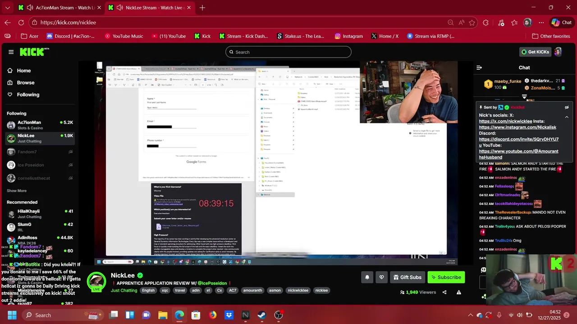The height and width of the screenshot is (324, 577).
Task: Click the stream notification bell
Action: 367,277
